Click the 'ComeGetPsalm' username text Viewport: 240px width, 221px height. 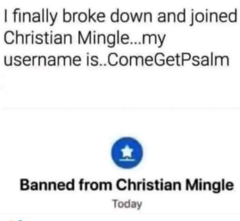point(168,60)
